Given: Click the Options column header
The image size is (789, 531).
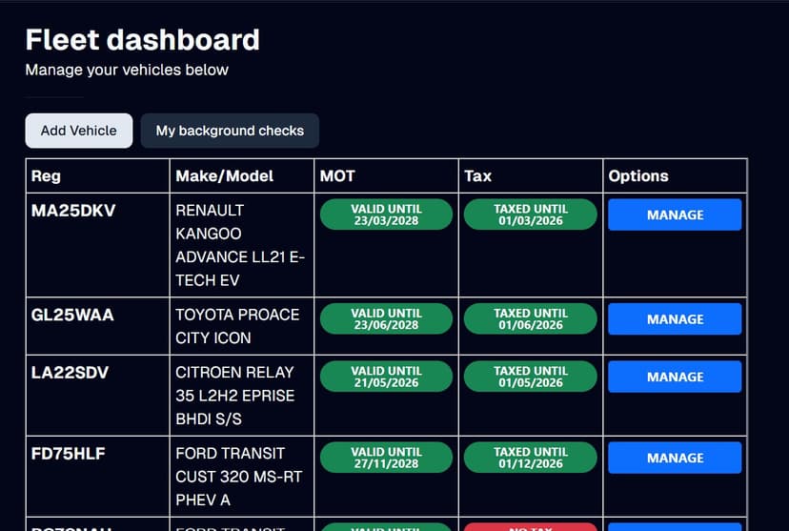Looking at the screenshot, I should pos(675,176).
